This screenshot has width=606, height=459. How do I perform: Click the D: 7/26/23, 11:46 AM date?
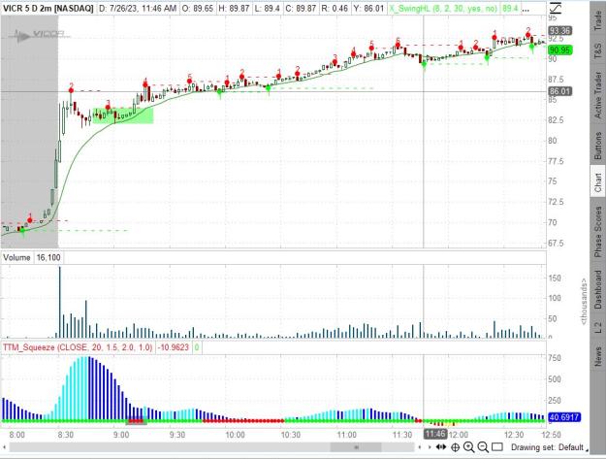point(138,8)
